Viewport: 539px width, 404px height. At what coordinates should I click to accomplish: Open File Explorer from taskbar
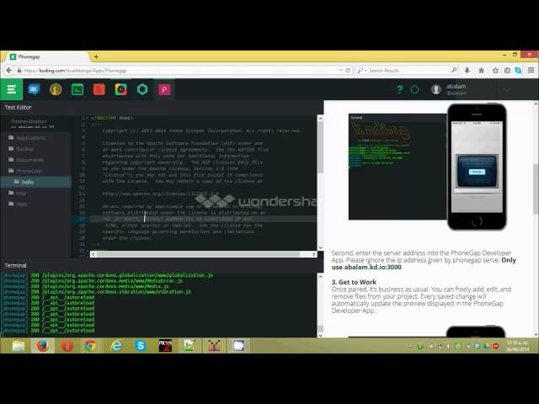[19, 346]
